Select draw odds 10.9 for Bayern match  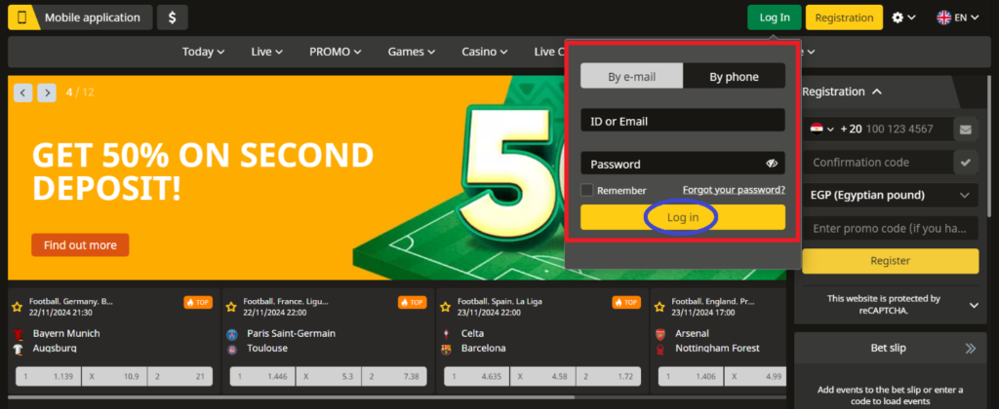pyautogui.click(x=114, y=377)
